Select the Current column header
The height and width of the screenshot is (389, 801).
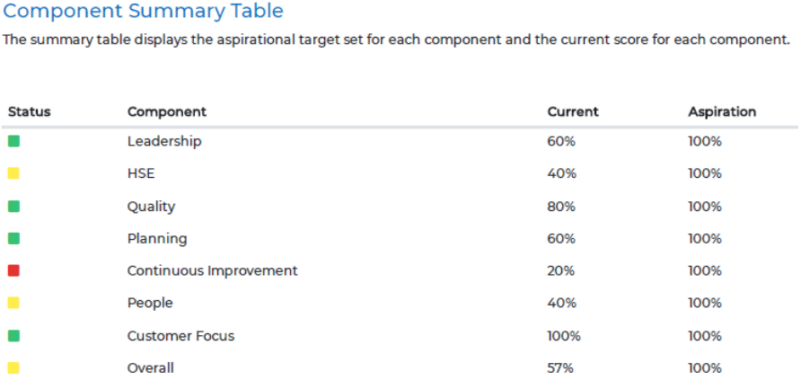pos(573,112)
